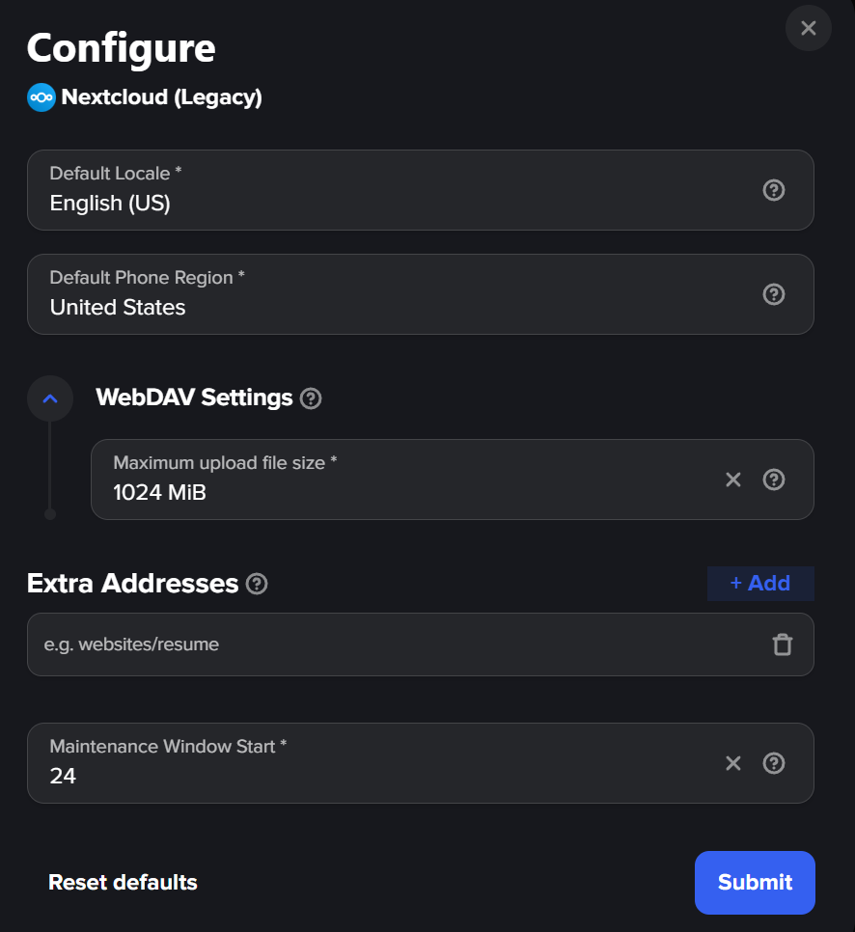Viewport: 855px width, 932px height.
Task: Clear the Maximum upload file size value
Action: click(733, 480)
